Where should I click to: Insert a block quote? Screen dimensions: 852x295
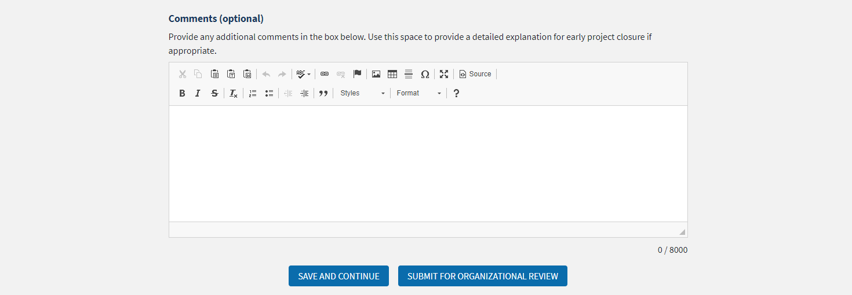(323, 93)
